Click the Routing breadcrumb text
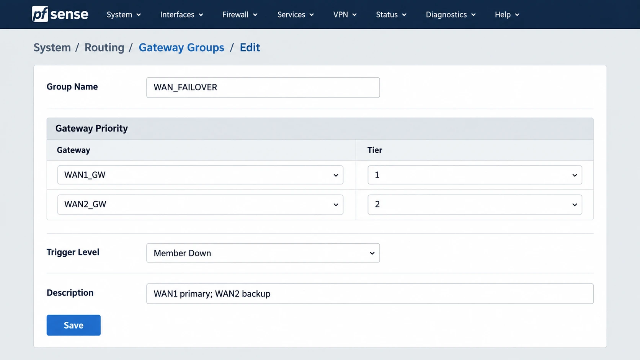This screenshot has width=640, height=360. [104, 47]
